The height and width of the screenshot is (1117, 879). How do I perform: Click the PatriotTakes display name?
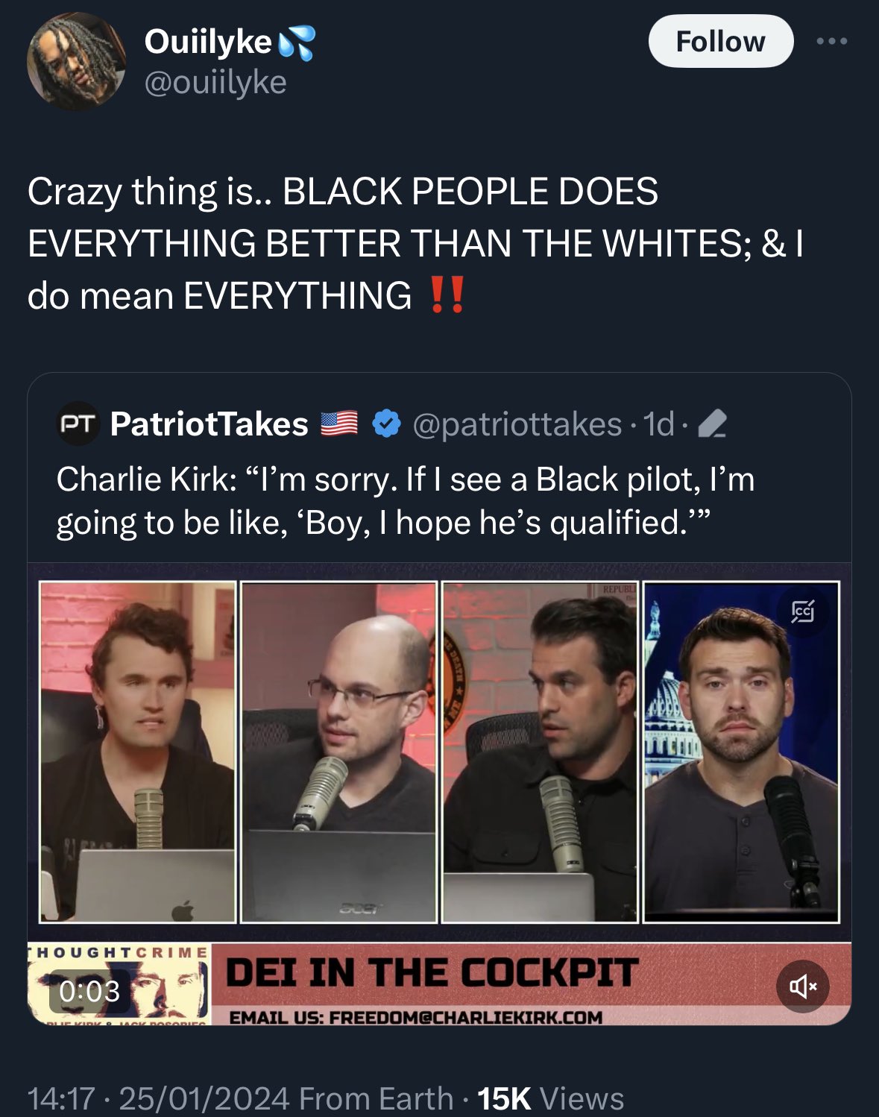pos(209,424)
